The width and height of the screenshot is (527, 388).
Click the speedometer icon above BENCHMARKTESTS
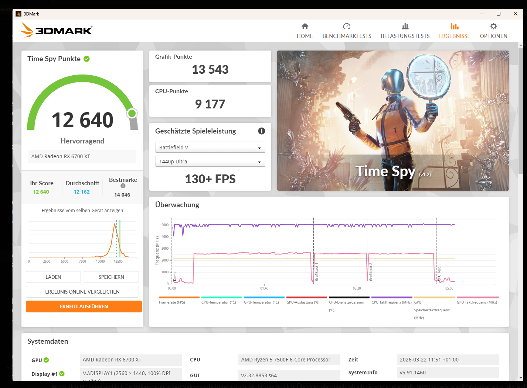(x=347, y=26)
